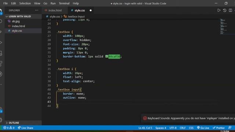Open the Run and Debug activity icon
The width and height of the screenshot is (235, 132).
click(x=1, y=43)
